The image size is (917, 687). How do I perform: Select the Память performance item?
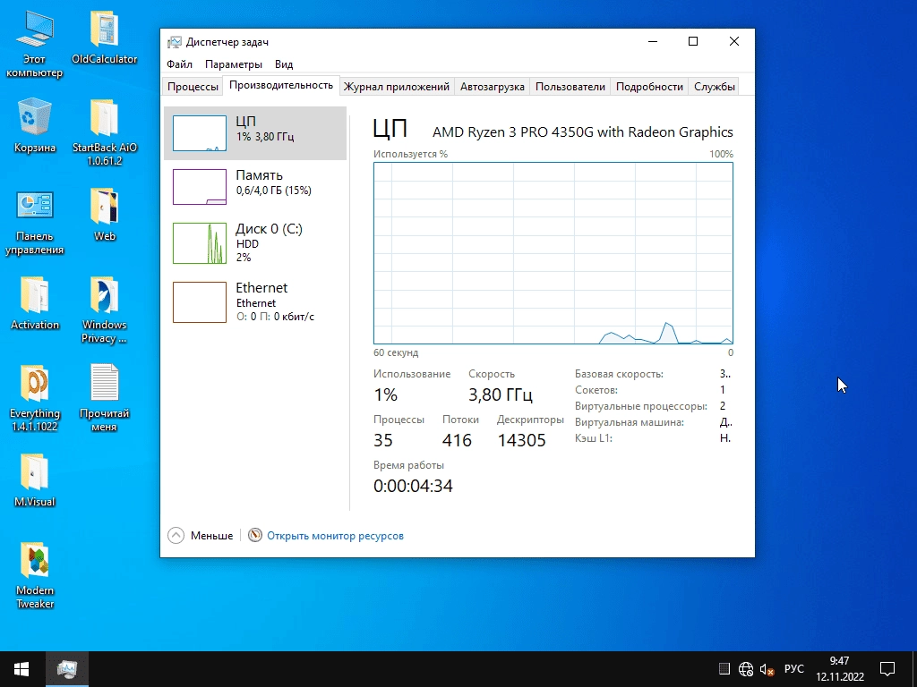[255, 187]
